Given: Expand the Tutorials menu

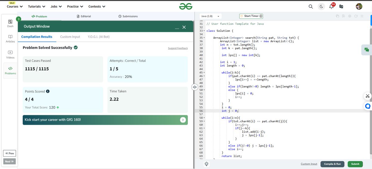Looking at the screenshot, I should tap(37, 6).
